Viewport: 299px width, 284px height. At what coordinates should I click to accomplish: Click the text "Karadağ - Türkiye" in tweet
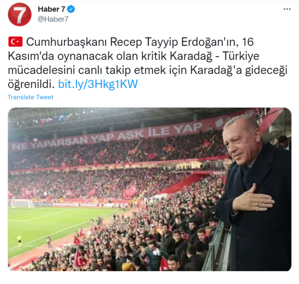215,56
